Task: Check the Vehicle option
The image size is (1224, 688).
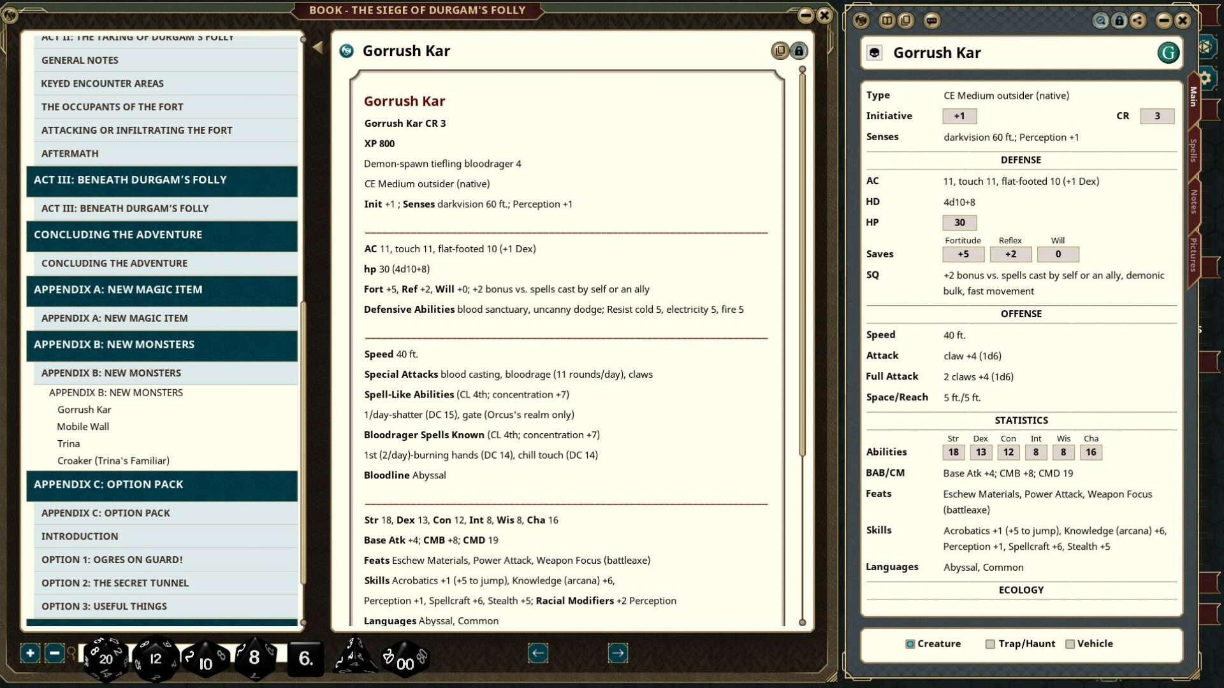Action: 1070,644
